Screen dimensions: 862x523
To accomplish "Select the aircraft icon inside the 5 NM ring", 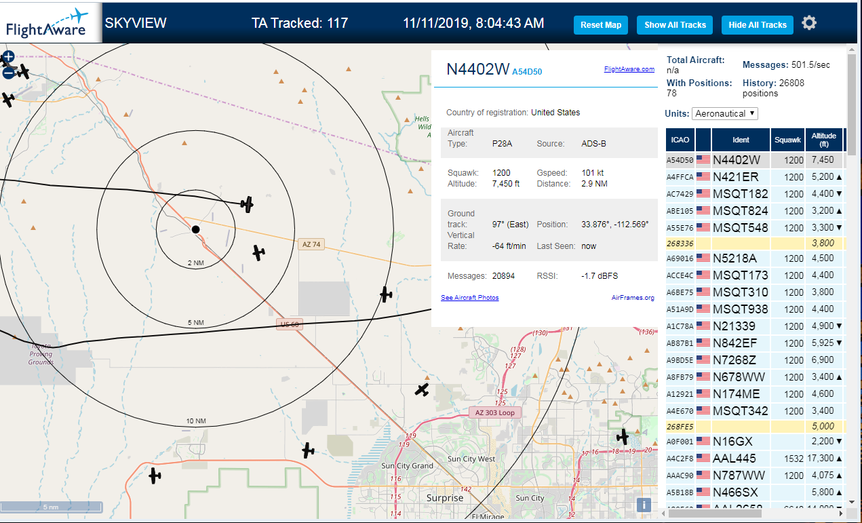I will pos(258,253).
